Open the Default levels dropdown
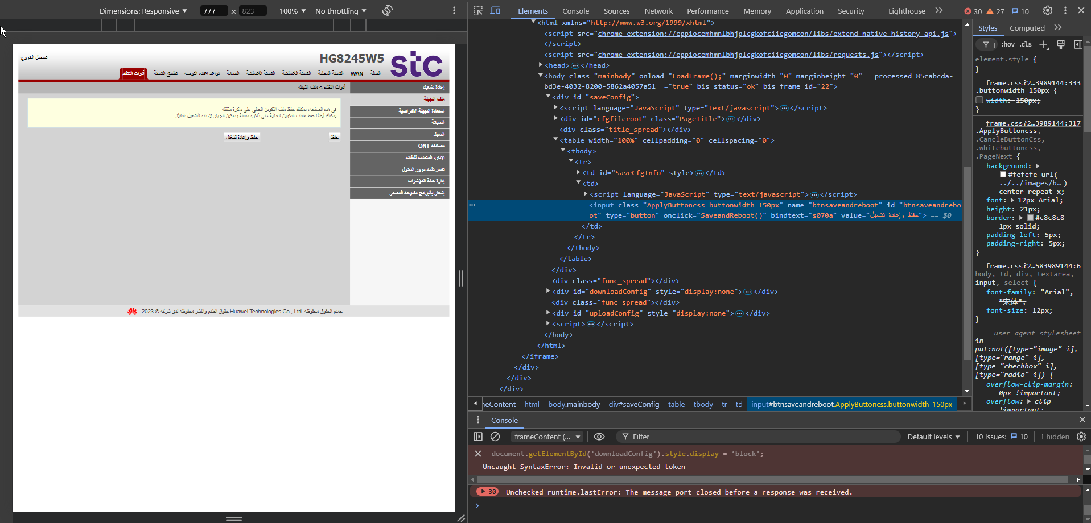Viewport: 1091px width, 523px height. tap(933, 437)
